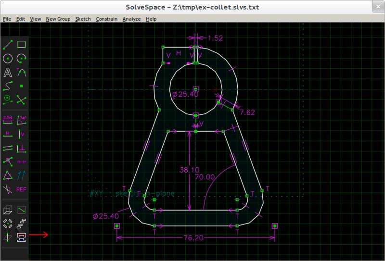385x261 pixels.
Task: Select the Bezier Cubic Spline tool
Action: (x=8, y=86)
